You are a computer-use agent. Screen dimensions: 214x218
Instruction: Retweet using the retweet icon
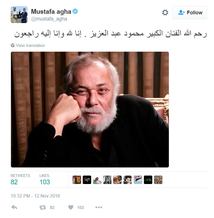click(x=43, y=207)
